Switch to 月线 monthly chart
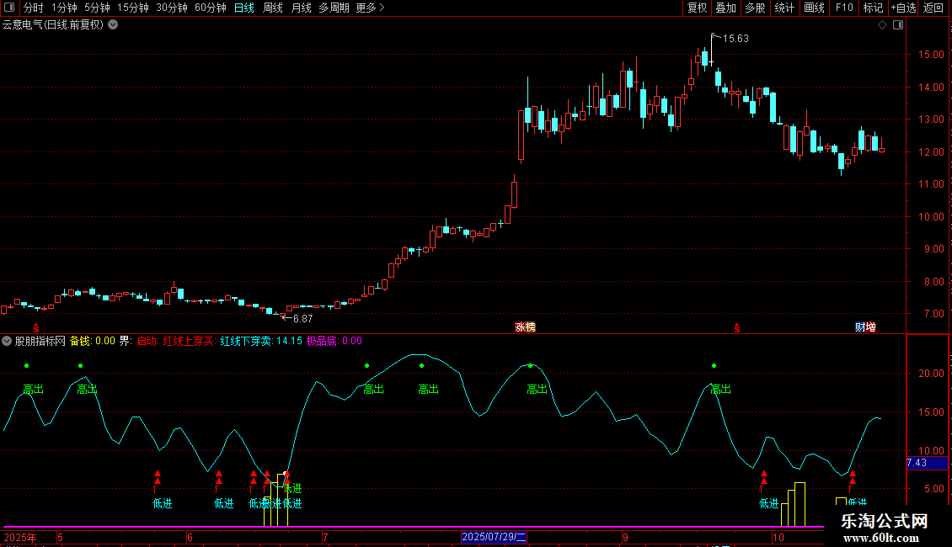952x547 pixels. (301, 8)
